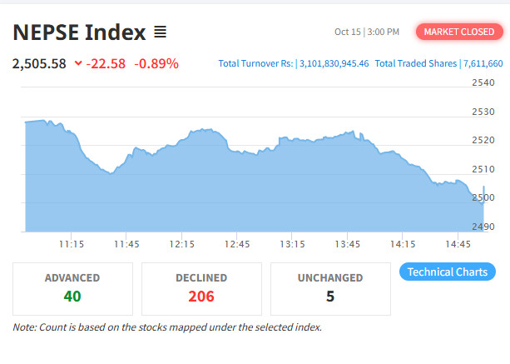The image size is (510, 364).
Task: Click the index value 2,505.58
Action: tap(39, 63)
